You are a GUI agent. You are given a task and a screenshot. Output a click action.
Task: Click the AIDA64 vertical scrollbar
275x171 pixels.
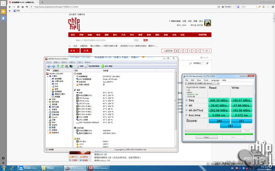tap(175, 108)
